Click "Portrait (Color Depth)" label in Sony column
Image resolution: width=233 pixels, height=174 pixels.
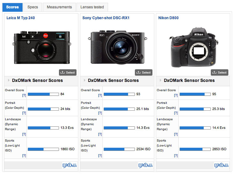(90, 105)
